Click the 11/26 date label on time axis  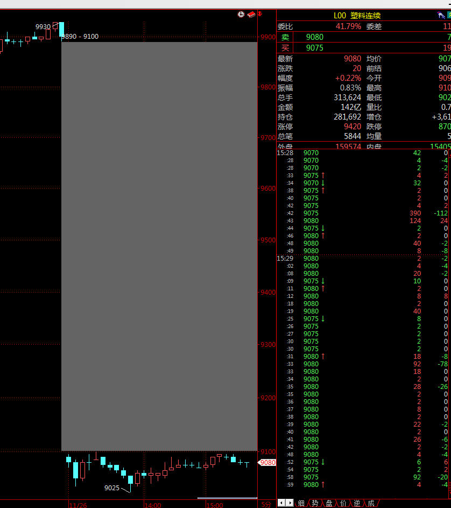click(78, 505)
